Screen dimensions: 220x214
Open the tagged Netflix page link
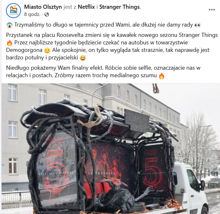tap(86, 7)
